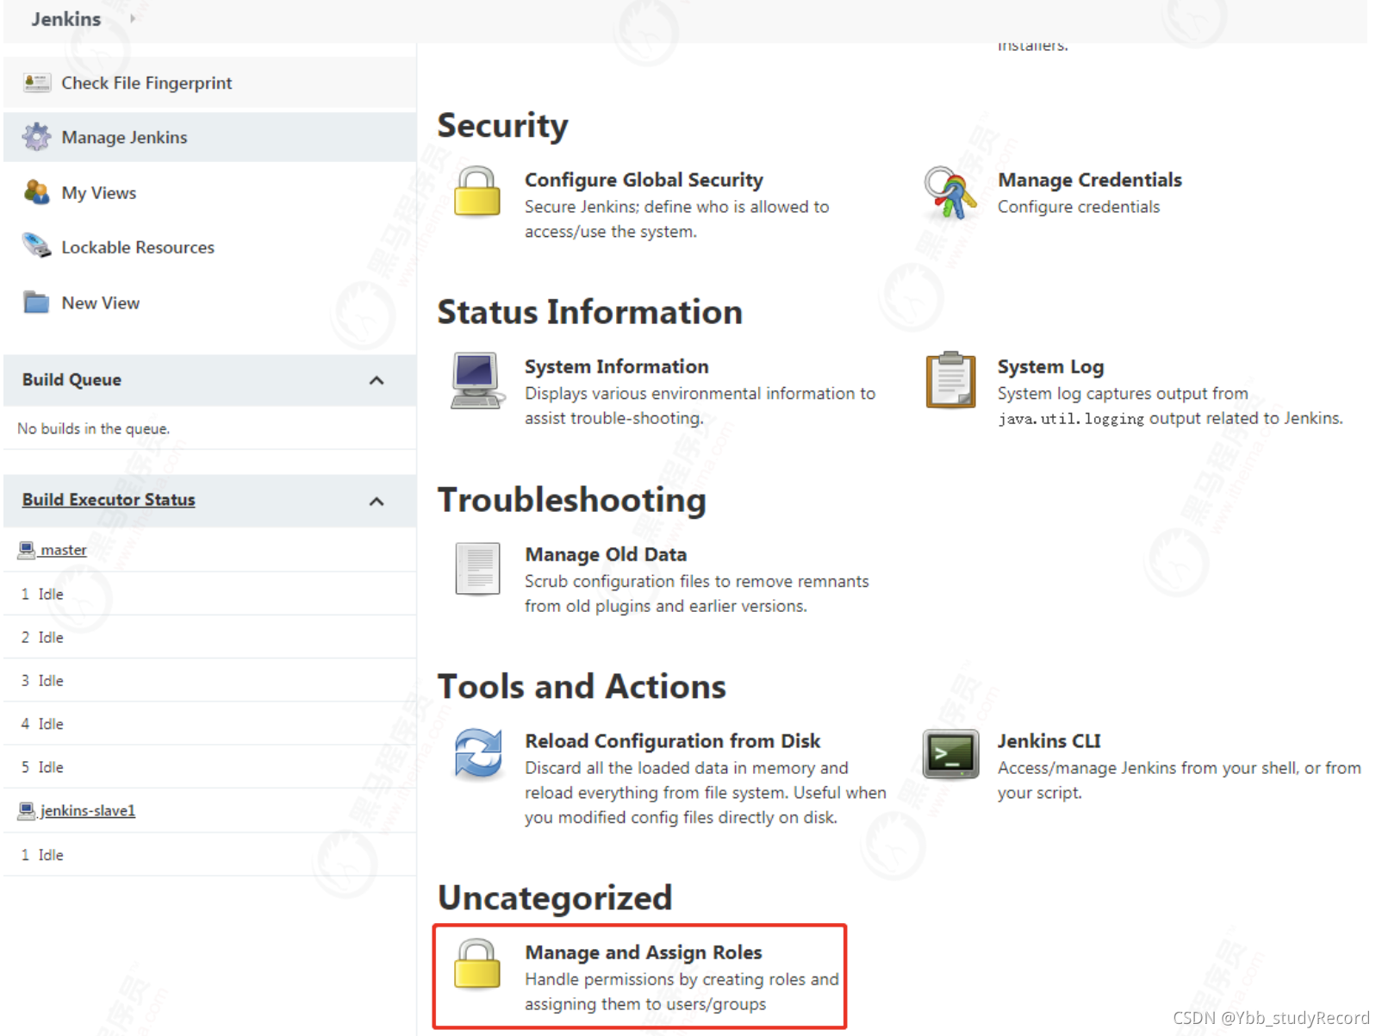
Task: Click executor '3 Idle' row
Action: 209,680
